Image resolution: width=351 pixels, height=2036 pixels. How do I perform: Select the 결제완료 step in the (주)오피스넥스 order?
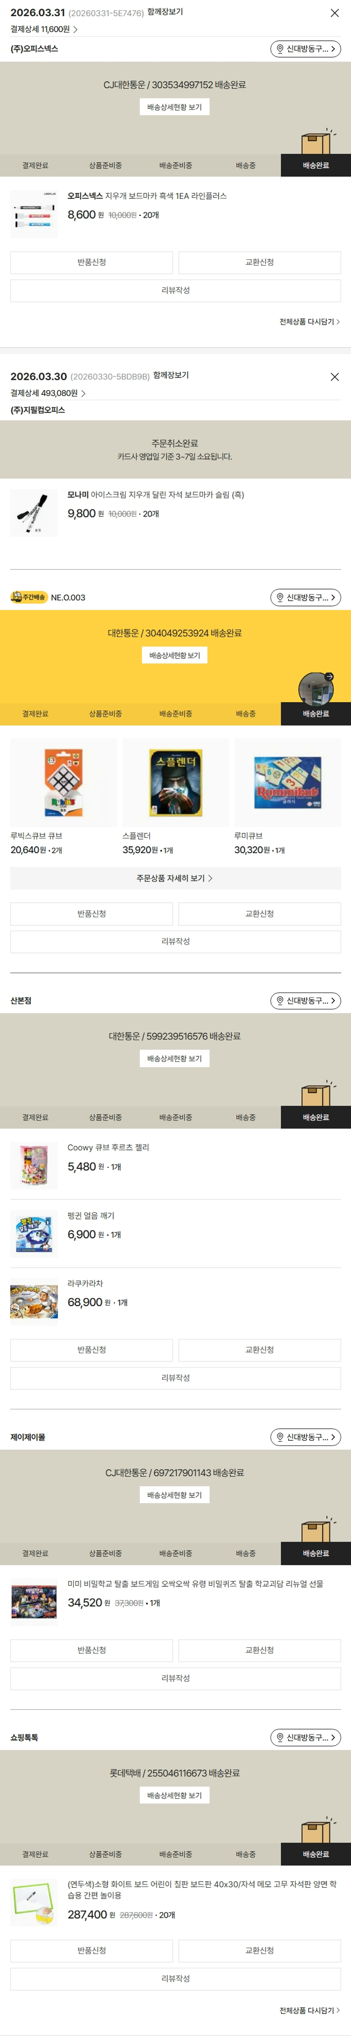click(x=36, y=165)
